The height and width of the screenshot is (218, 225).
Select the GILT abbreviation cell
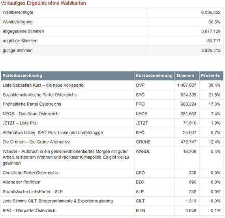(154, 201)
